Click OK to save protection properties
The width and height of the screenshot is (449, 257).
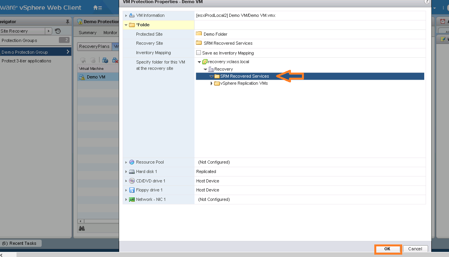(x=387, y=249)
